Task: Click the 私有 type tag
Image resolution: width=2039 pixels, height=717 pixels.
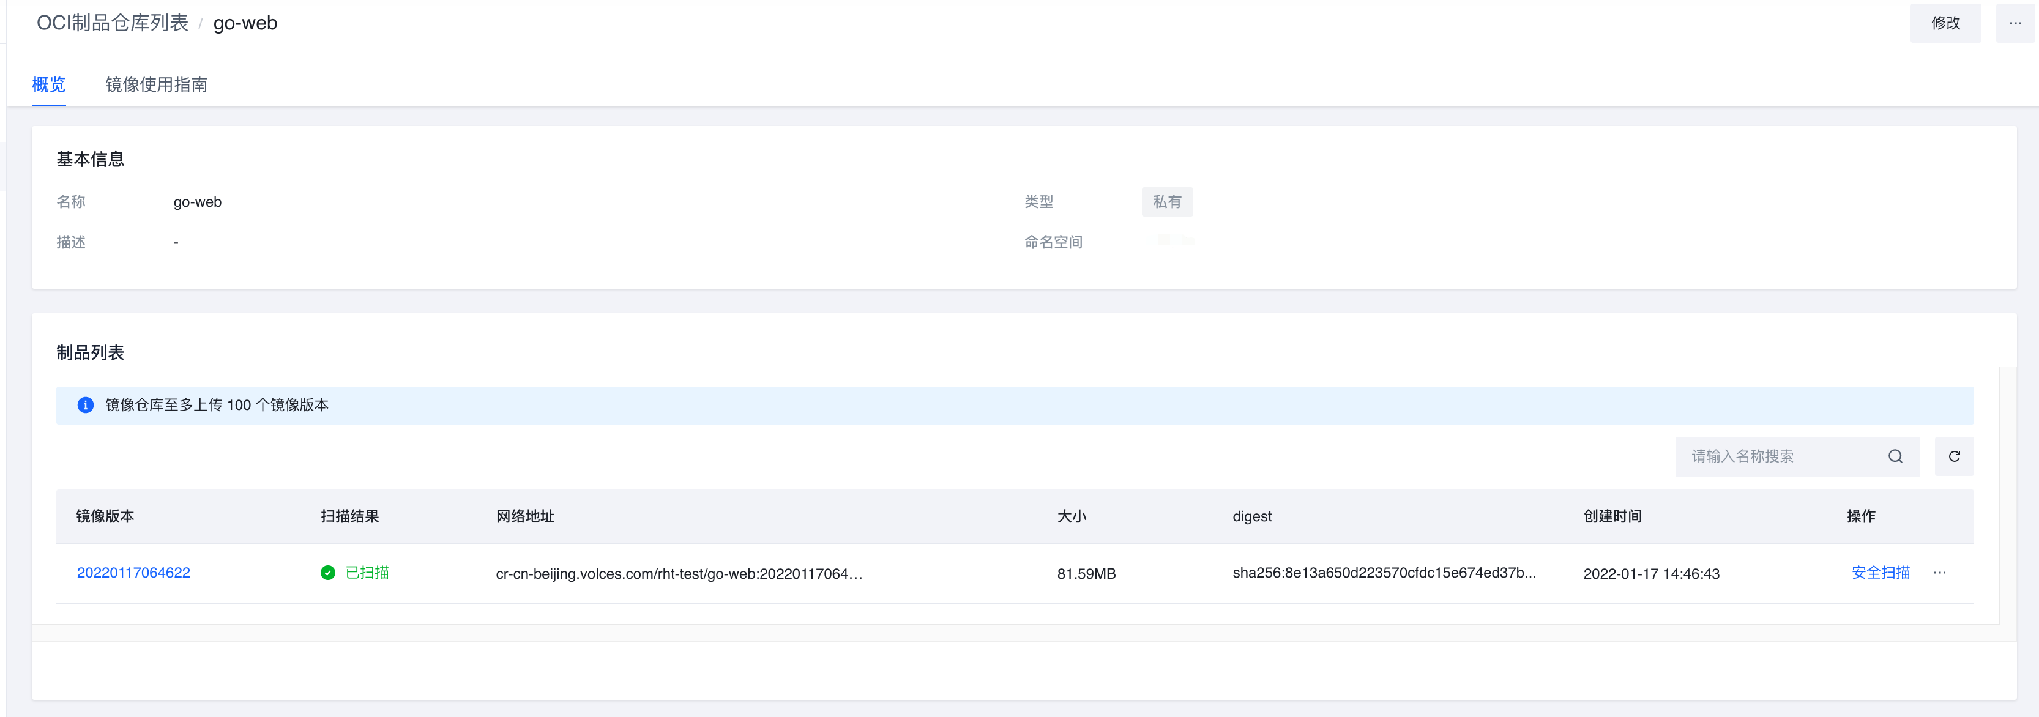Action: 1167,202
